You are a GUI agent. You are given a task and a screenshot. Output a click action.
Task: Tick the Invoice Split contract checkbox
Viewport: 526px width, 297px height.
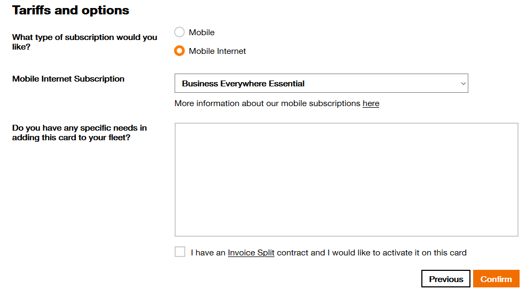[x=180, y=252]
